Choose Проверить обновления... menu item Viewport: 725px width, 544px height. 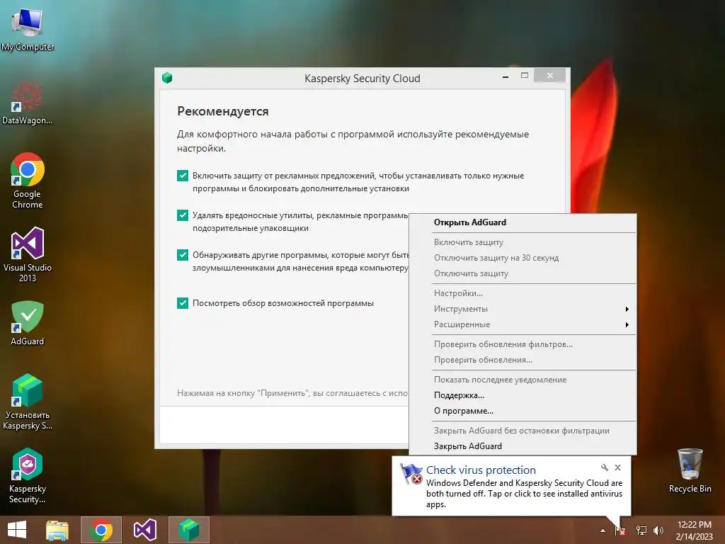point(523,361)
